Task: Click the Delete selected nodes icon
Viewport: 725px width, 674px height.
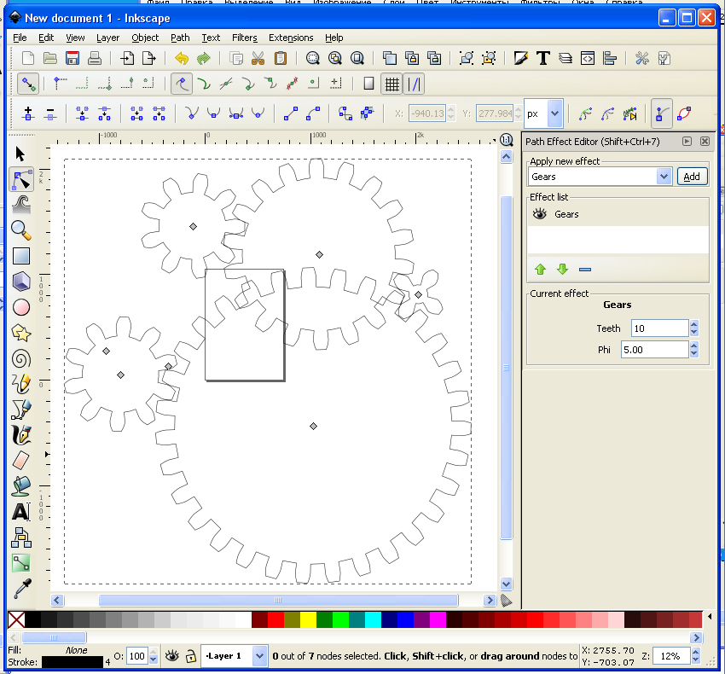Action: point(50,113)
